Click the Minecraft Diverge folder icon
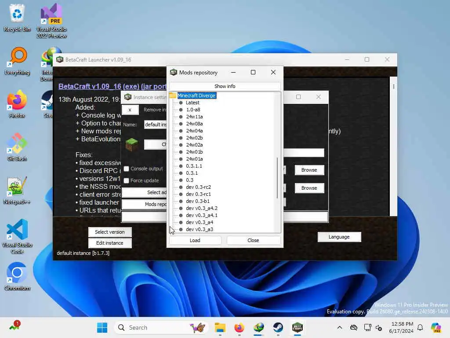Image resolution: width=450 pixels, height=338 pixels. (x=173, y=96)
